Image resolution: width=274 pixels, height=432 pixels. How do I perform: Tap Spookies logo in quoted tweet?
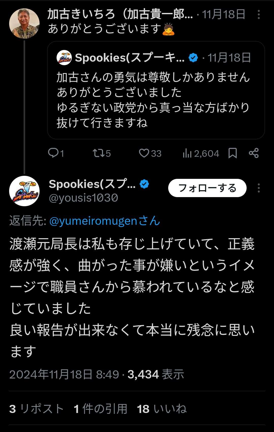pos(64,58)
